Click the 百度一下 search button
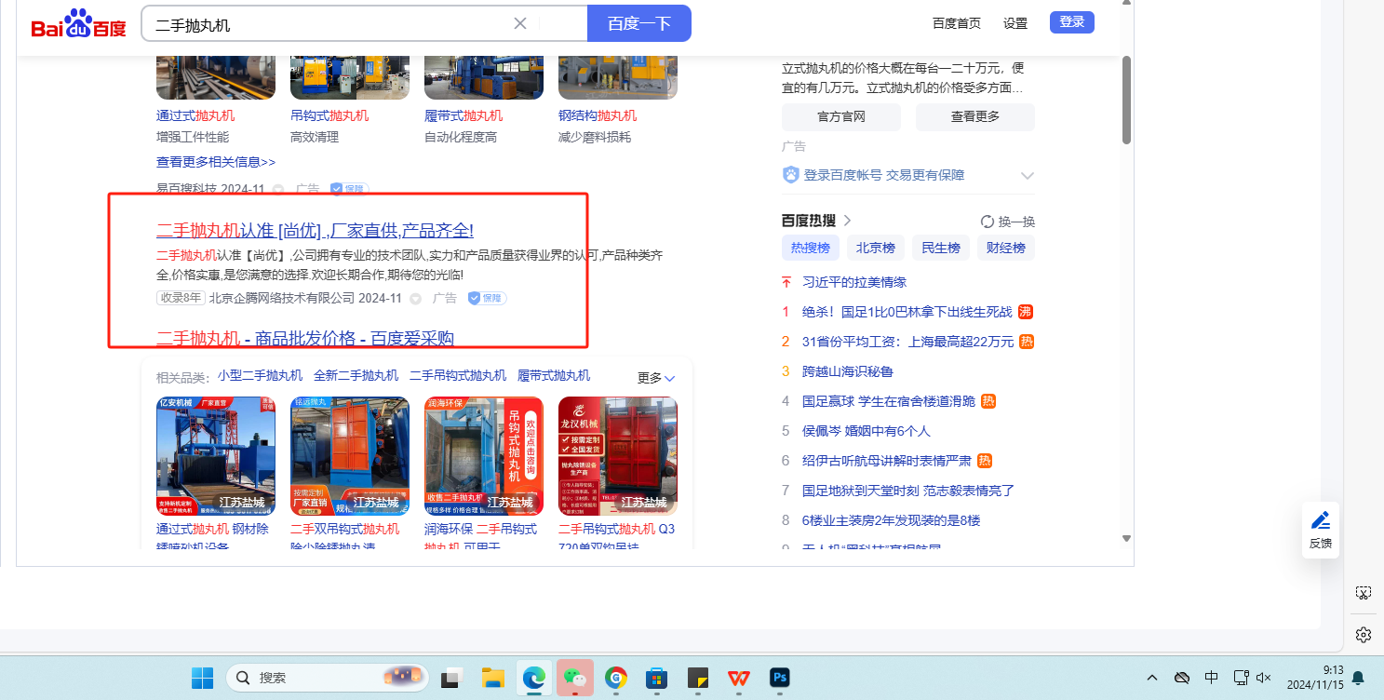This screenshot has height=700, width=1384. coord(639,23)
